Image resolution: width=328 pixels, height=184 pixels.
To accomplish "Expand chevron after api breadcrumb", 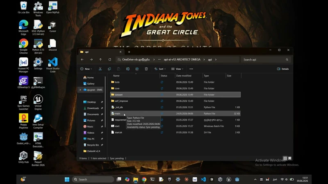I will (216, 59).
